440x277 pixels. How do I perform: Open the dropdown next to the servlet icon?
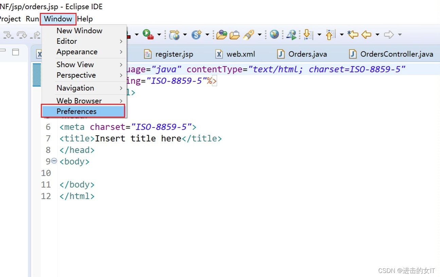click(x=207, y=35)
